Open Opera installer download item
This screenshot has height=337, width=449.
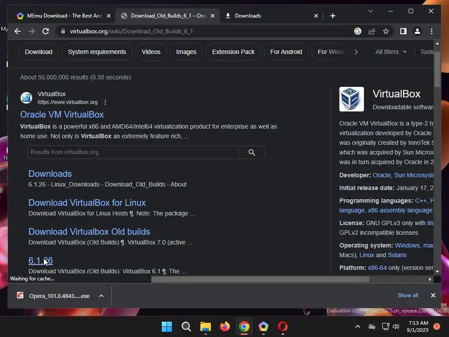[x=53, y=296]
